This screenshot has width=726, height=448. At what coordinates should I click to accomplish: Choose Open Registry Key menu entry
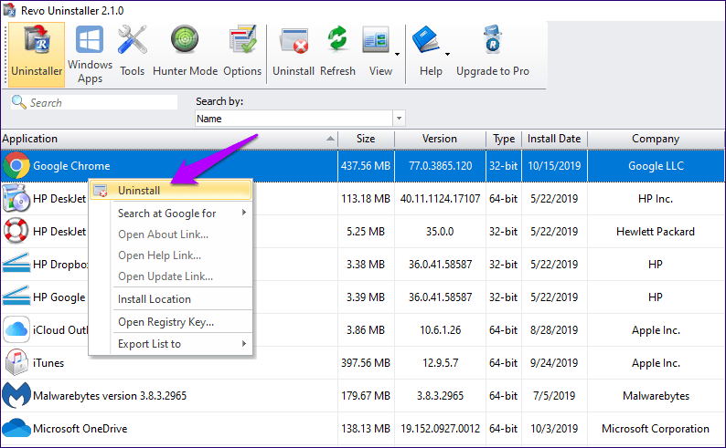[165, 322]
